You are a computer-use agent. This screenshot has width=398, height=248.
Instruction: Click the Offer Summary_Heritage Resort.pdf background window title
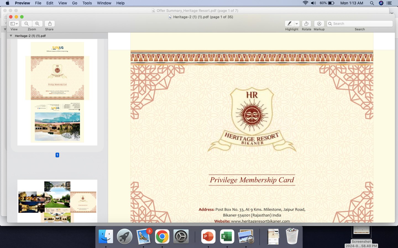point(197,10)
